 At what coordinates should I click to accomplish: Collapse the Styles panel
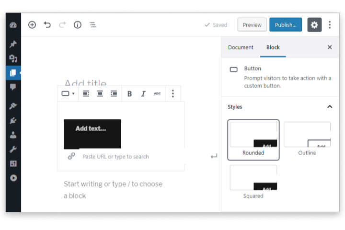click(x=330, y=107)
